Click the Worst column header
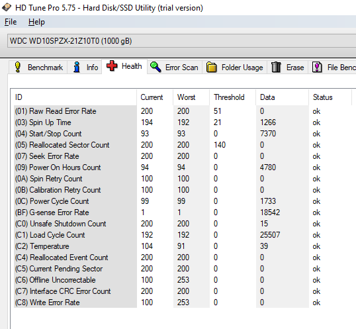The width and height of the screenshot is (356, 329). (x=191, y=97)
